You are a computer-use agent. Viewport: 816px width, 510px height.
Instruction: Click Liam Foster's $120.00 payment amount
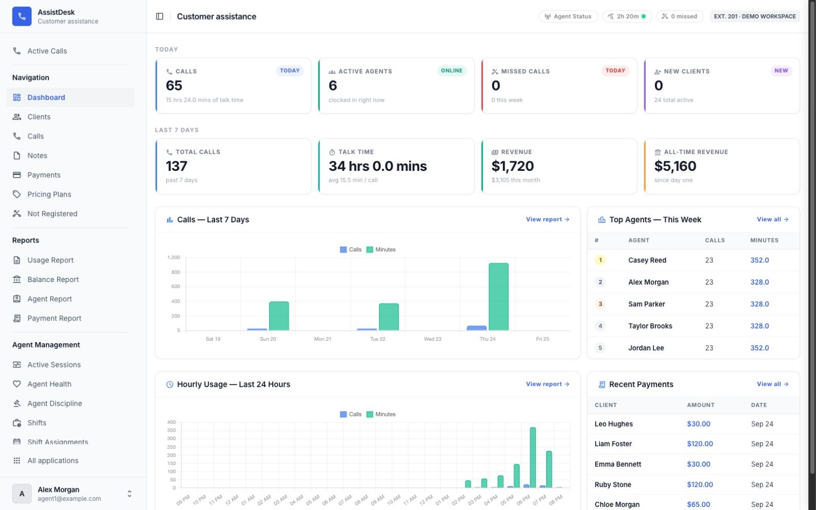click(x=700, y=444)
